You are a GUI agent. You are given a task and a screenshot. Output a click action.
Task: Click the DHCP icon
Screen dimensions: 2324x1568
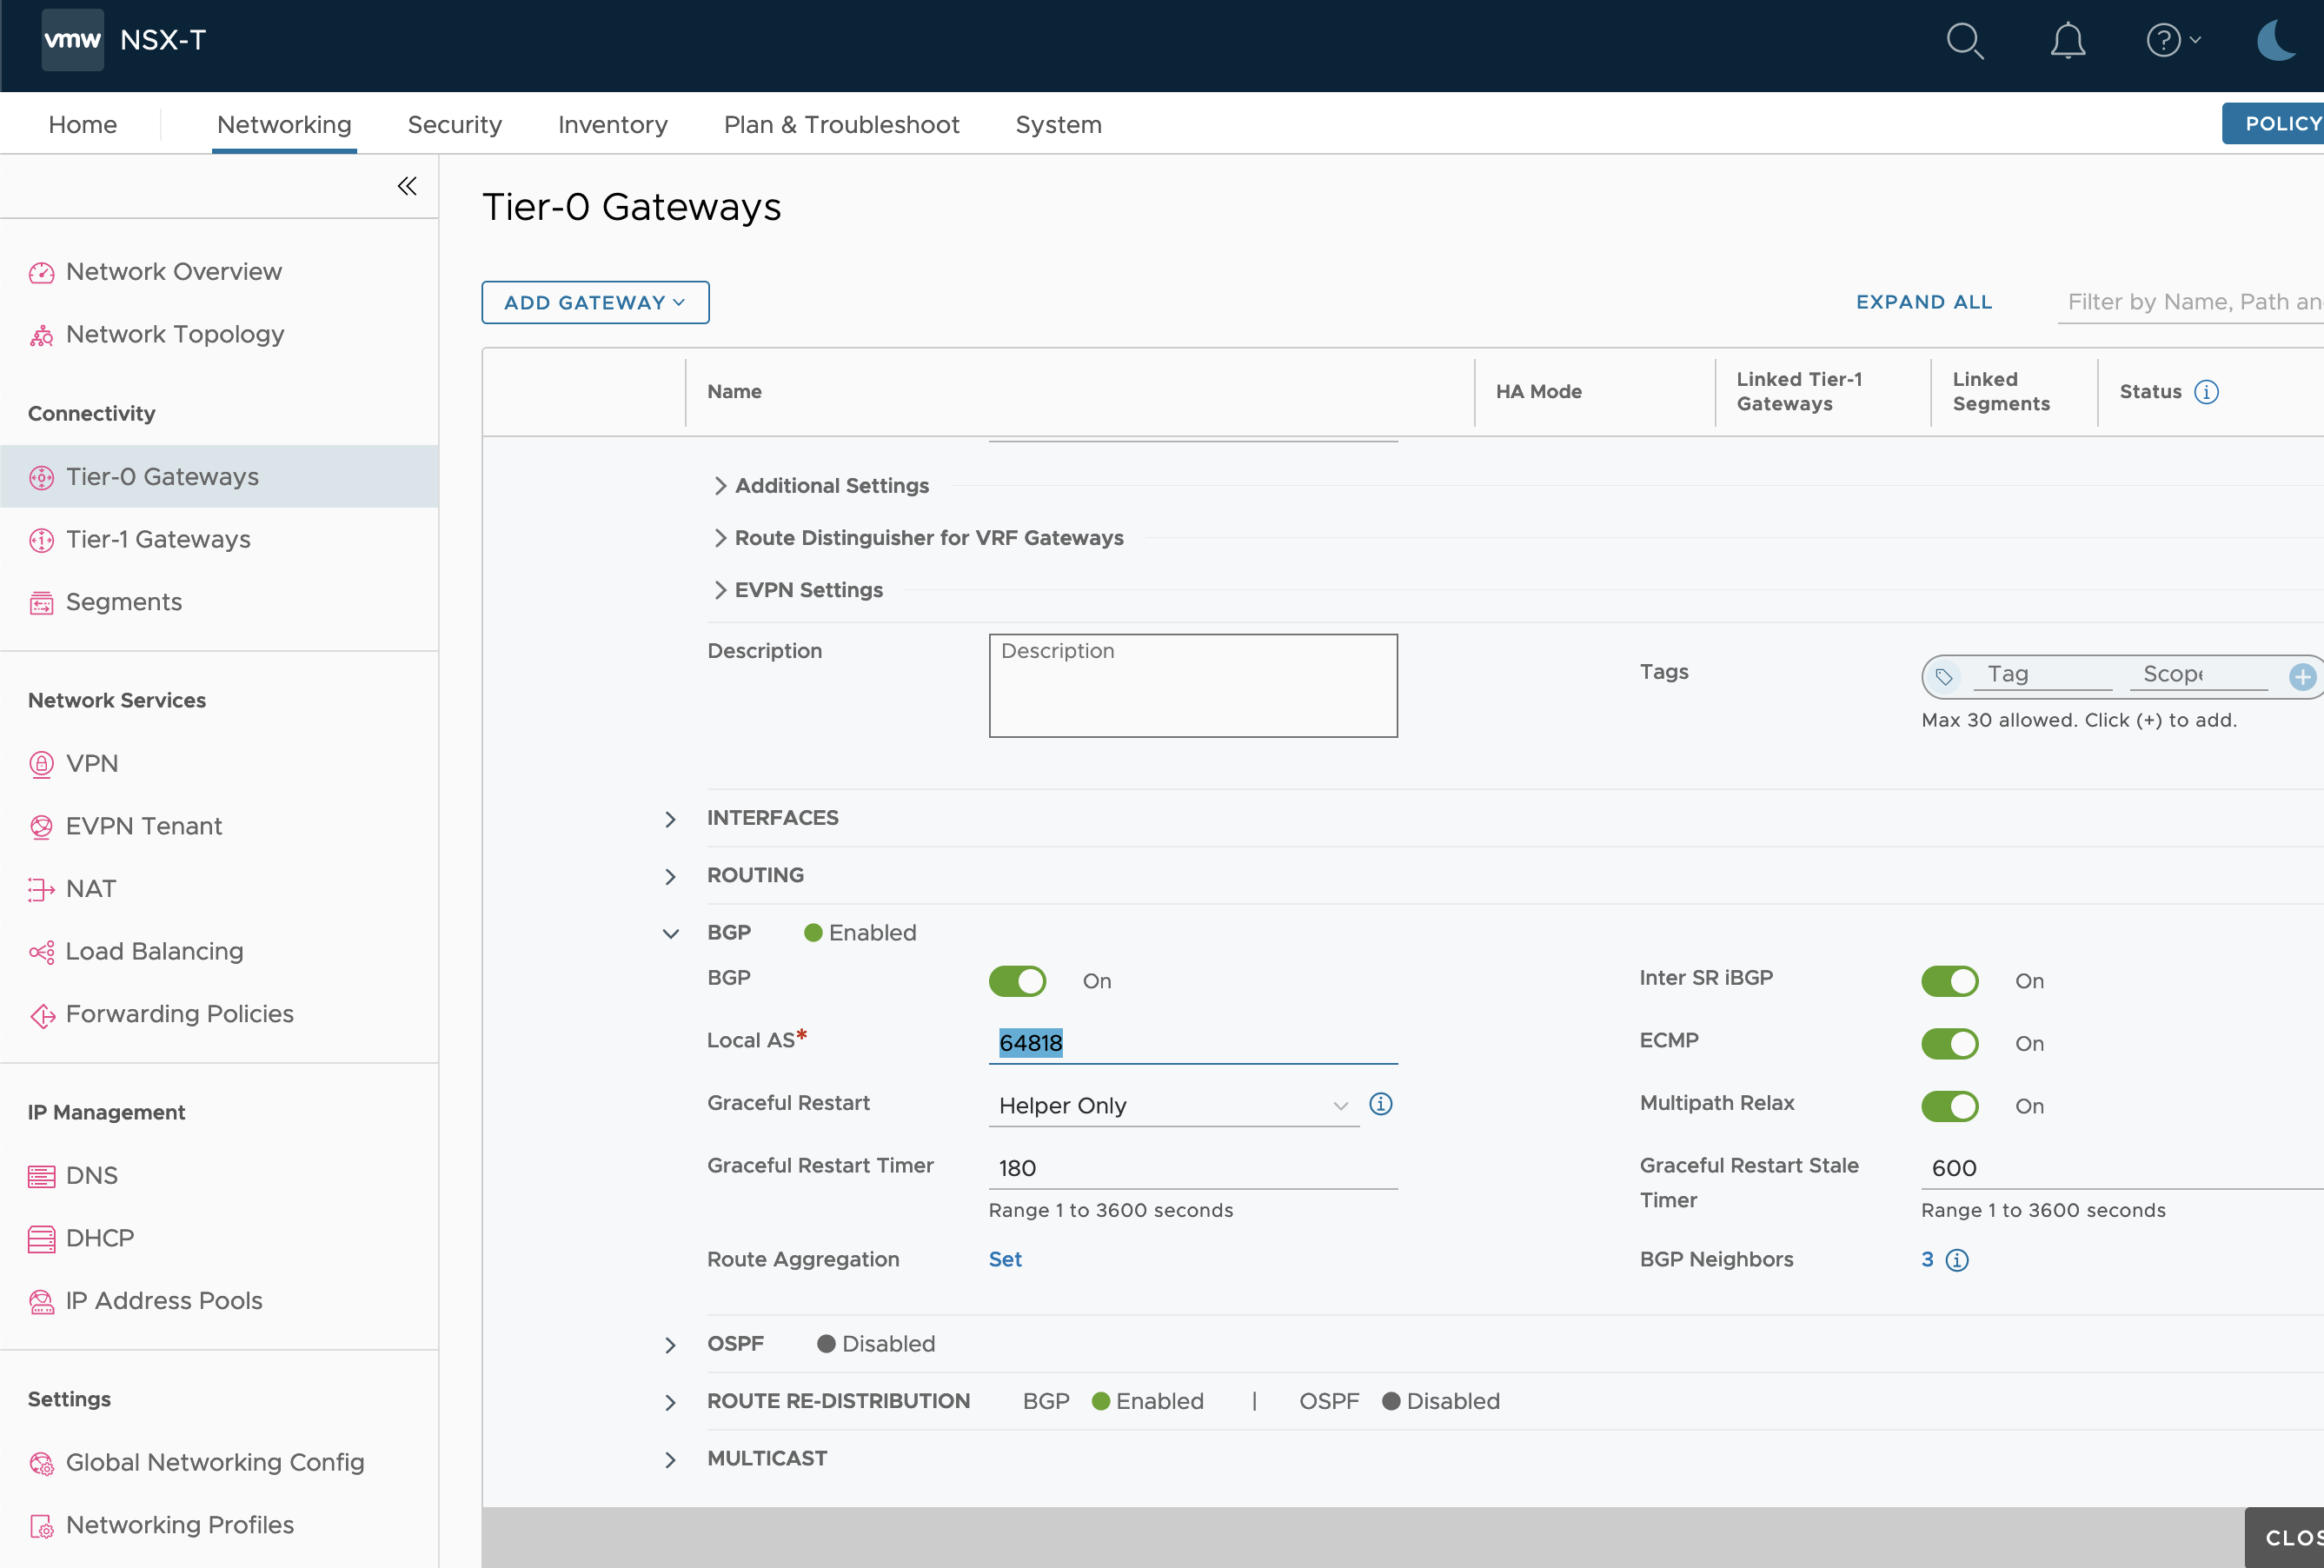pos(41,1239)
